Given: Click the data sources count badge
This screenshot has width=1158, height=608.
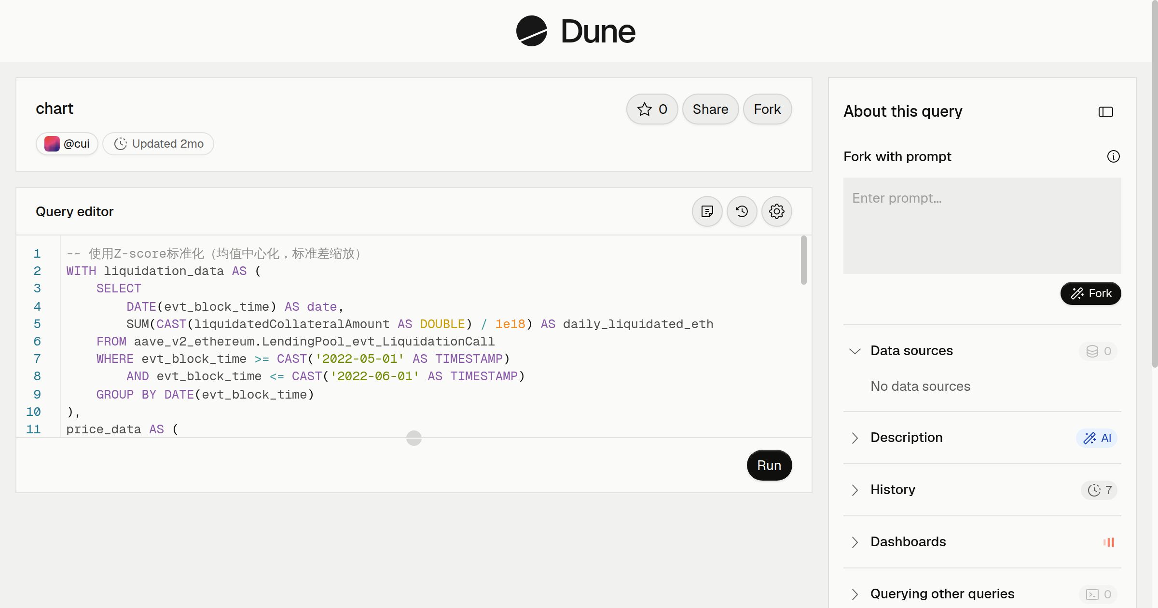Looking at the screenshot, I should pos(1099,351).
